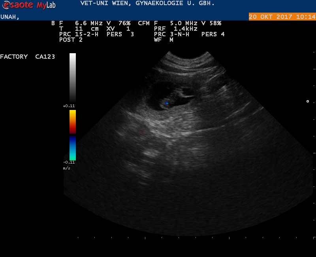Click the V 76% gain value
The width and height of the screenshot is (316, 257).
click(118, 23)
